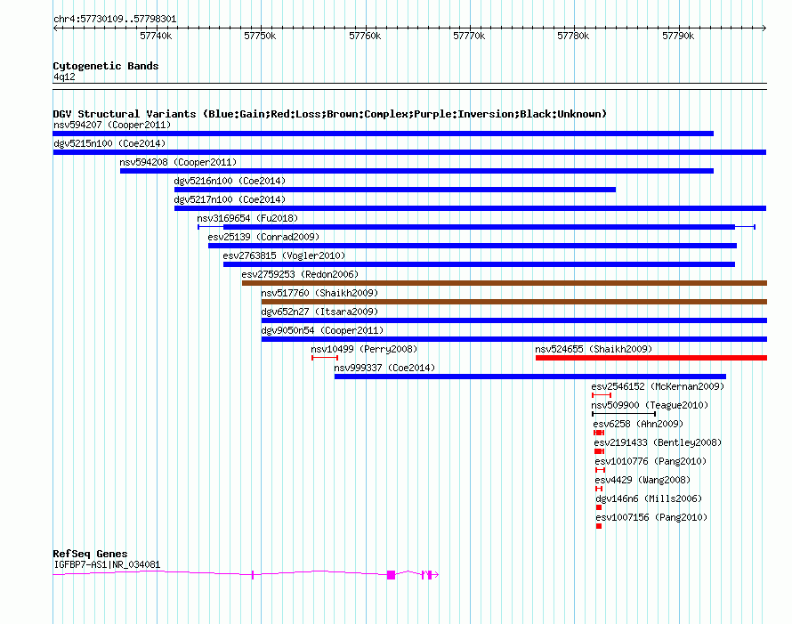Image resolution: width=792 pixels, height=624 pixels.
Task: Open the dgv5215n100 (Coe2014) label
Action: (x=109, y=143)
